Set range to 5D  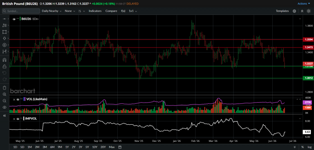[x=22, y=147]
